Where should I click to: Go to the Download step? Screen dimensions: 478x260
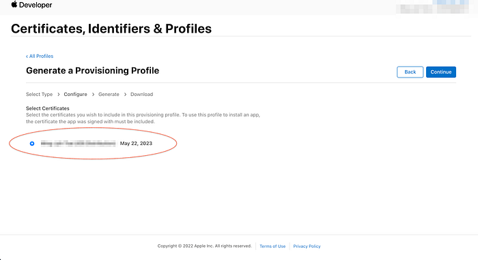point(142,95)
